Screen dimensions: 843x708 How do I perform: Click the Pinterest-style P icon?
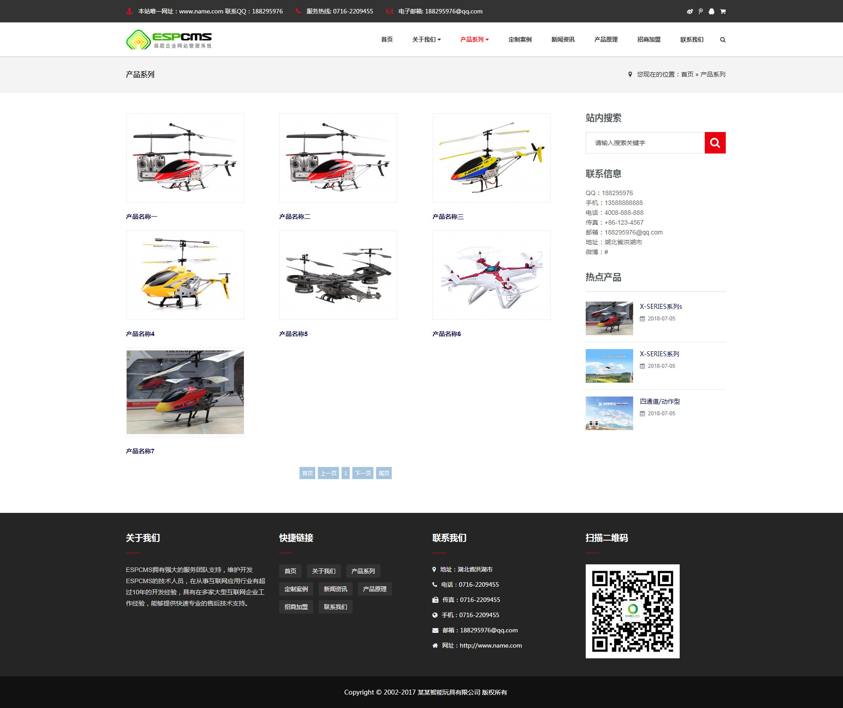700,12
